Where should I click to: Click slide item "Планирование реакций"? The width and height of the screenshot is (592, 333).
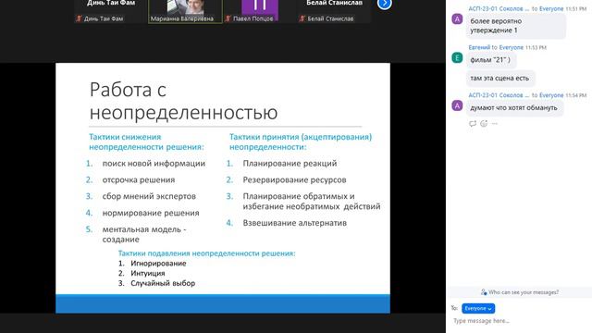[290, 164]
